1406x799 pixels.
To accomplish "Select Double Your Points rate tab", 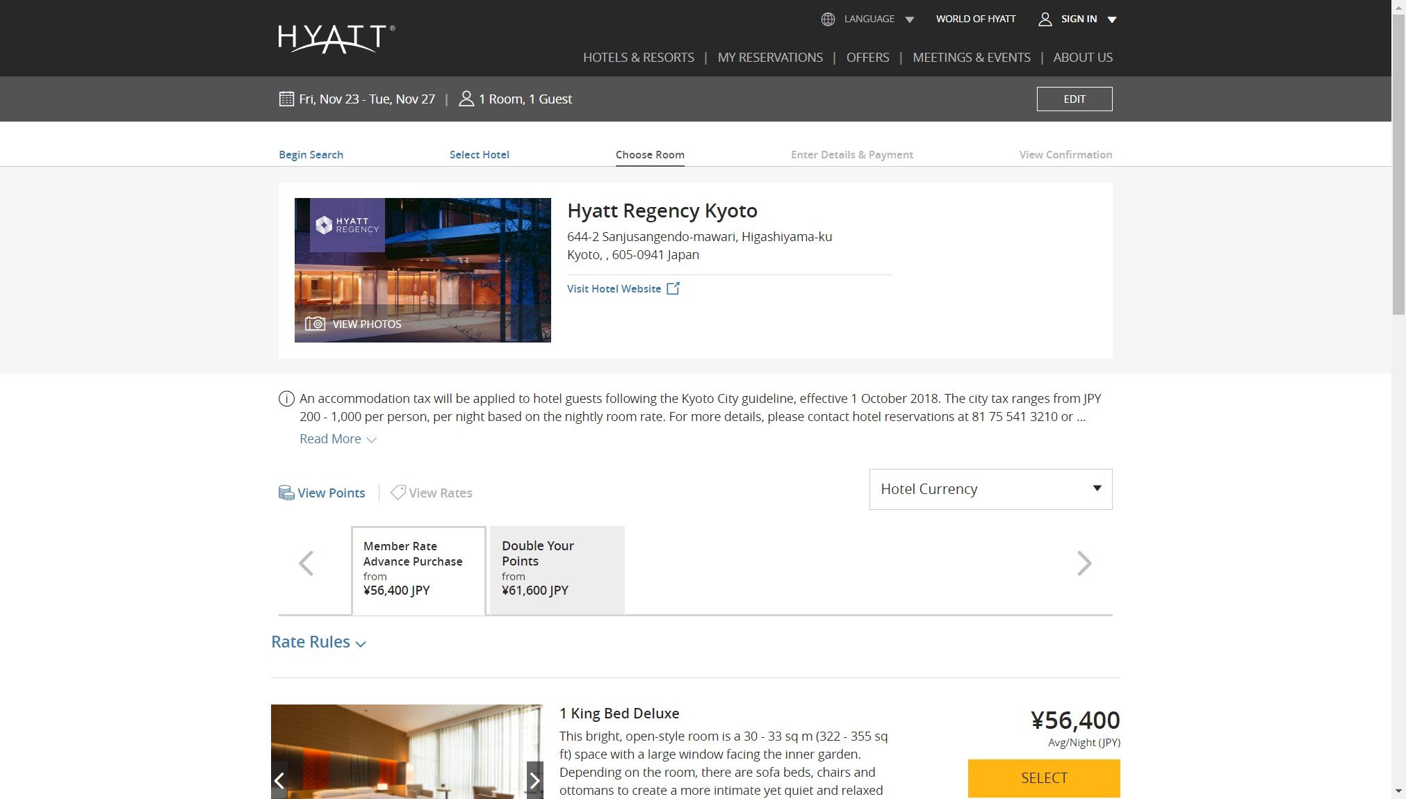I will point(557,570).
